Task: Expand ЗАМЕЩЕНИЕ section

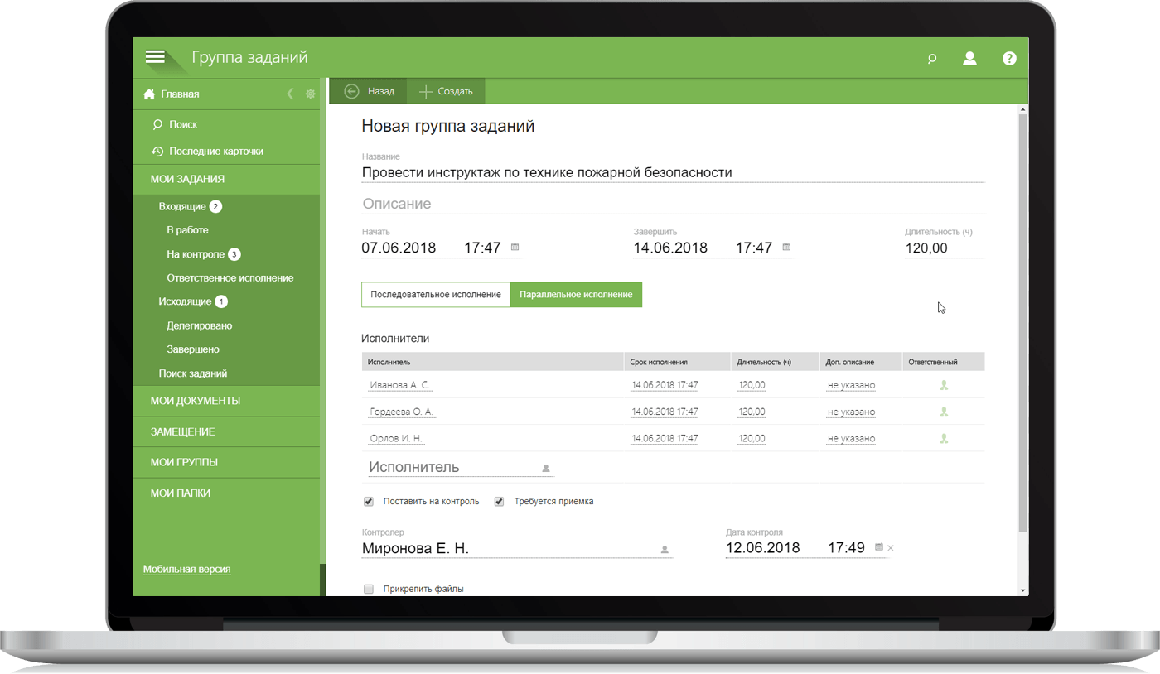Action: pyautogui.click(x=226, y=431)
